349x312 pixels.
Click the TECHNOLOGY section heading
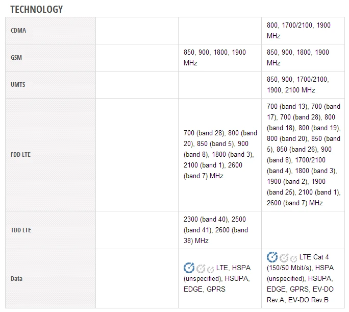(x=37, y=9)
